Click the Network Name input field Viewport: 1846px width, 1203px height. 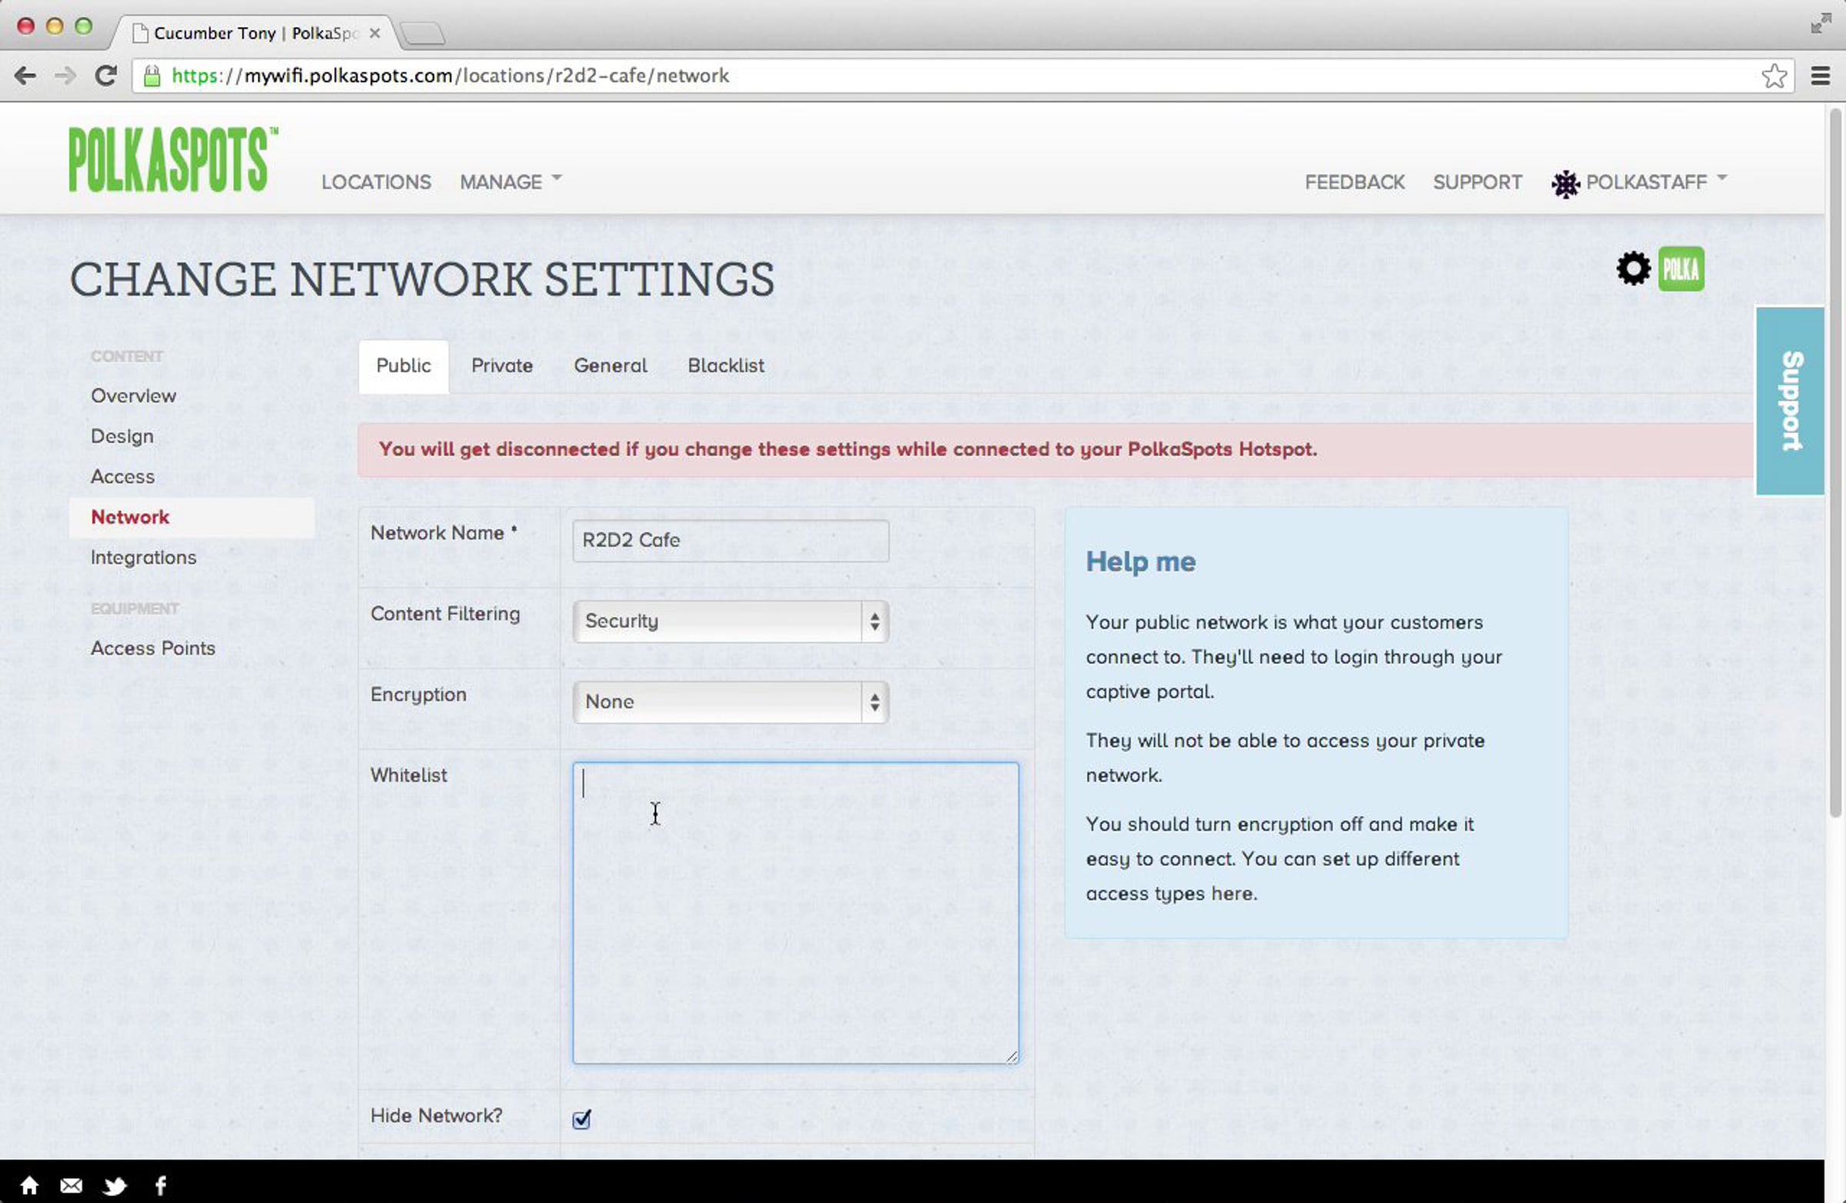click(x=730, y=541)
